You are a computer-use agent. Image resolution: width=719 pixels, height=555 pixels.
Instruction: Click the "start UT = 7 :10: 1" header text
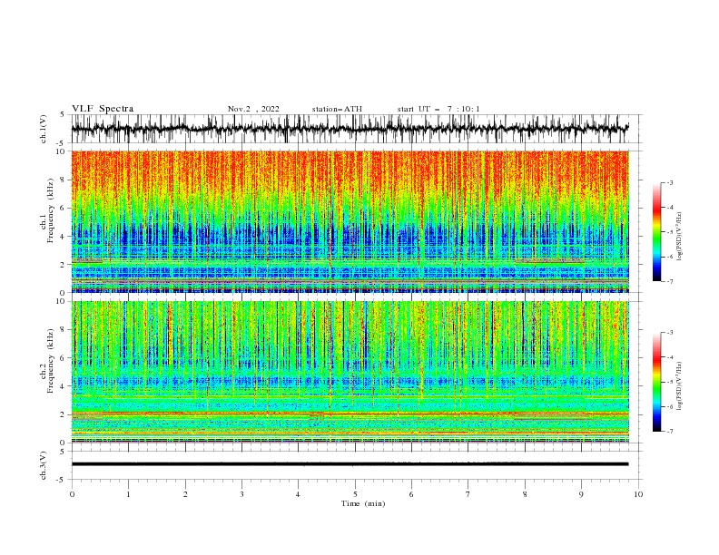[x=438, y=109]
